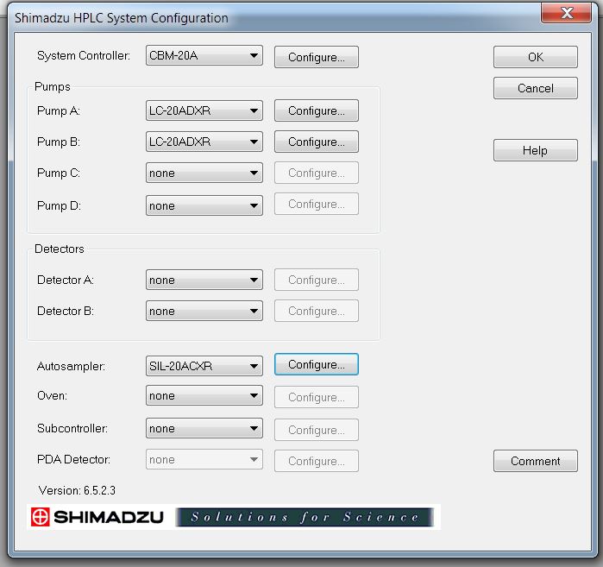Click the Version: 6.5.2.3 text
This screenshot has width=603, height=567.
[x=77, y=490]
